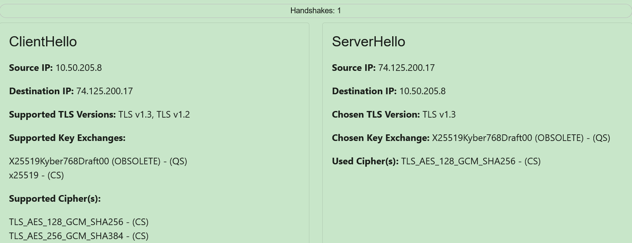Select ClientHello source IP 10.50.205.8
This screenshot has height=243, width=632.
tap(79, 68)
